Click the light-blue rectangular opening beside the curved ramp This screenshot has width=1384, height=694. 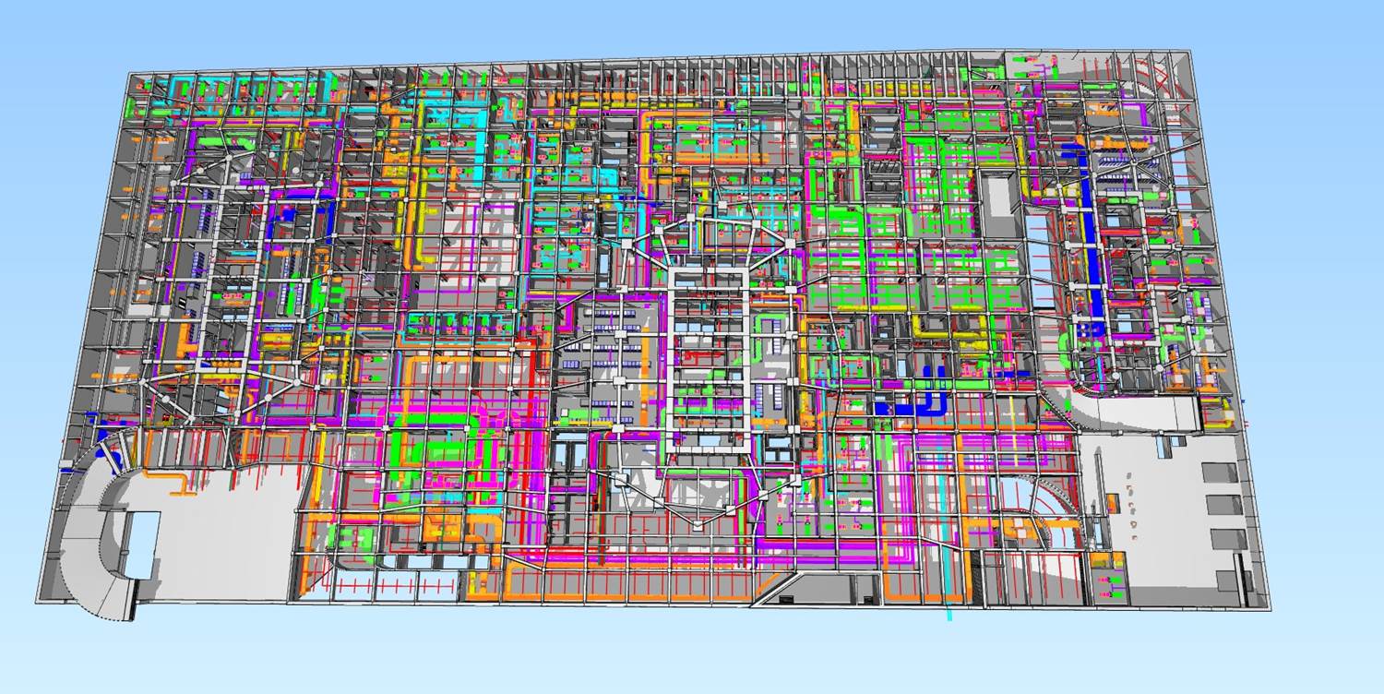141,544
